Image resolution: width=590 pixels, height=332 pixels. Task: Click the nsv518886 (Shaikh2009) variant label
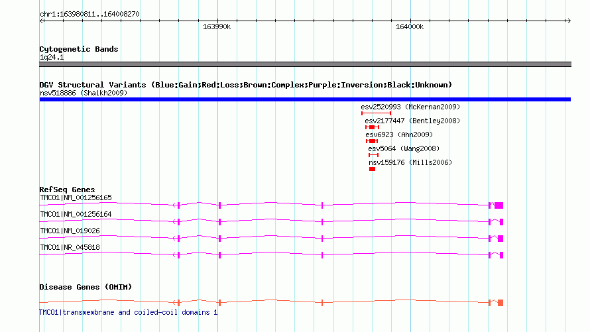[83, 93]
